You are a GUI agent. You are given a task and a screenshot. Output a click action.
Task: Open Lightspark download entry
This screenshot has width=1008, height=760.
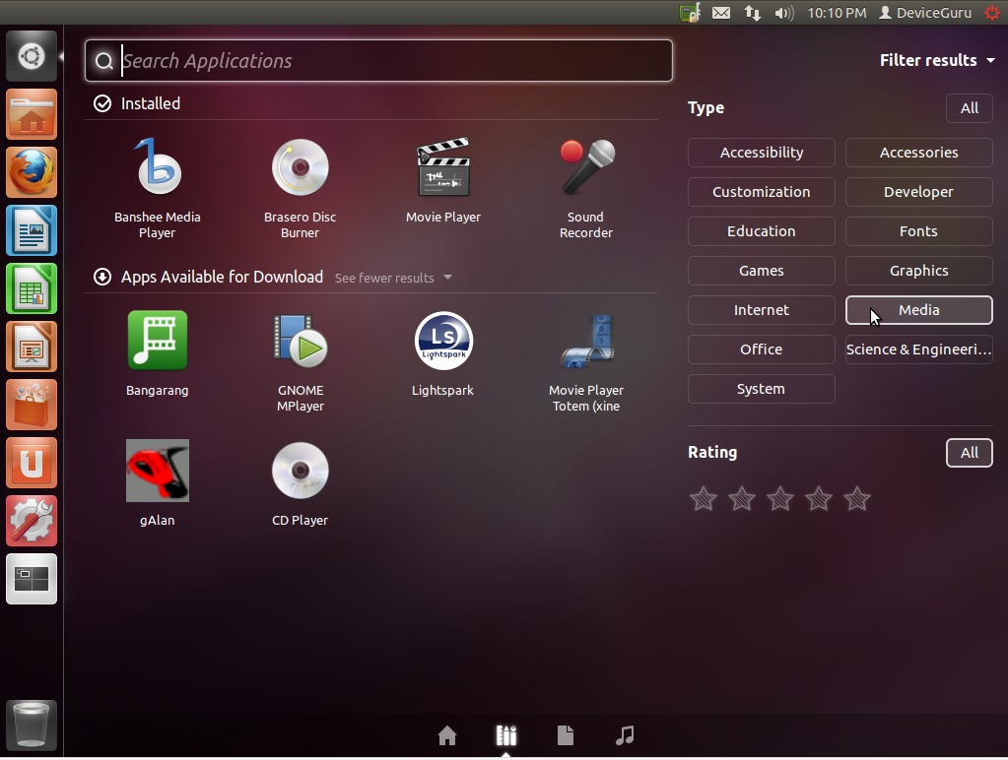[443, 354]
